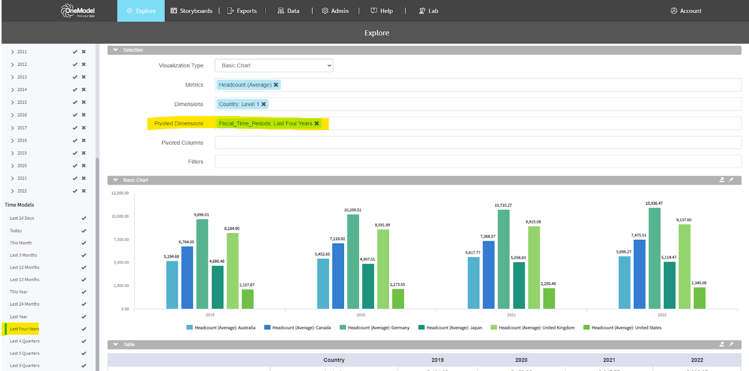Screen dimensions: 749x371
Task: Remove Fiscal_Time_Periods pivoted dimension tag
Action: pos(316,123)
